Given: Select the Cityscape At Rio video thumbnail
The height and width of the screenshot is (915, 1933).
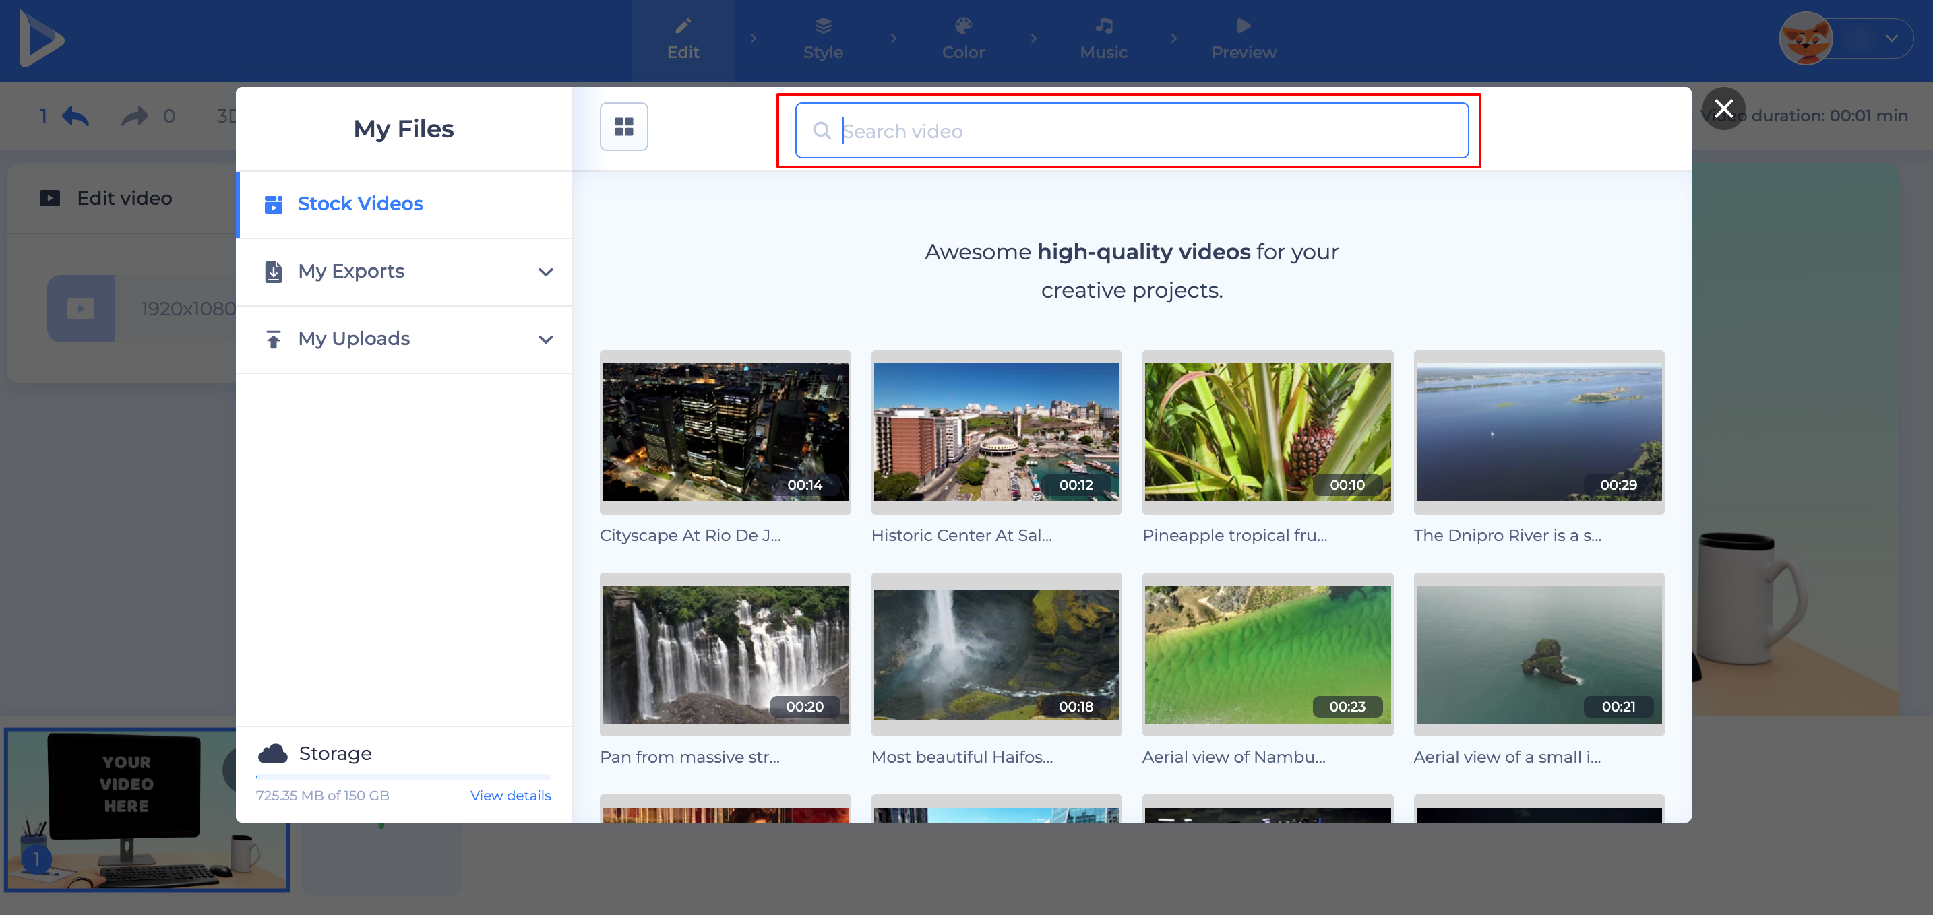Looking at the screenshot, I should 725,432.
